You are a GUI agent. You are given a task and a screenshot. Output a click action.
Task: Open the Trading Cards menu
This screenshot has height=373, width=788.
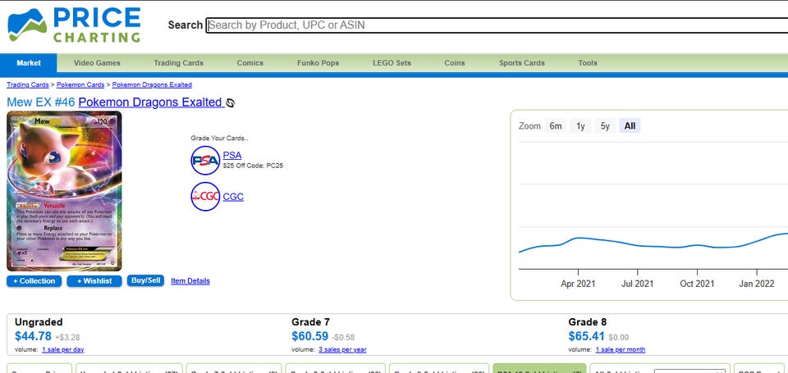tap(178, 63)
